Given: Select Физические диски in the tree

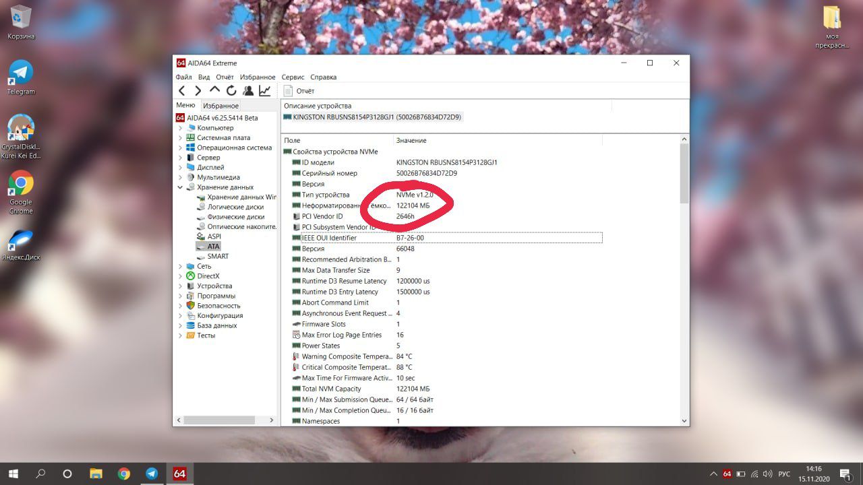Looking at the screenshot, I should click(231, 217).
